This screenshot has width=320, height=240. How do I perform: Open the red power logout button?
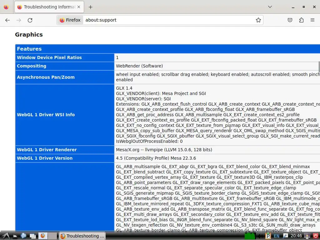tap(315, 236)
